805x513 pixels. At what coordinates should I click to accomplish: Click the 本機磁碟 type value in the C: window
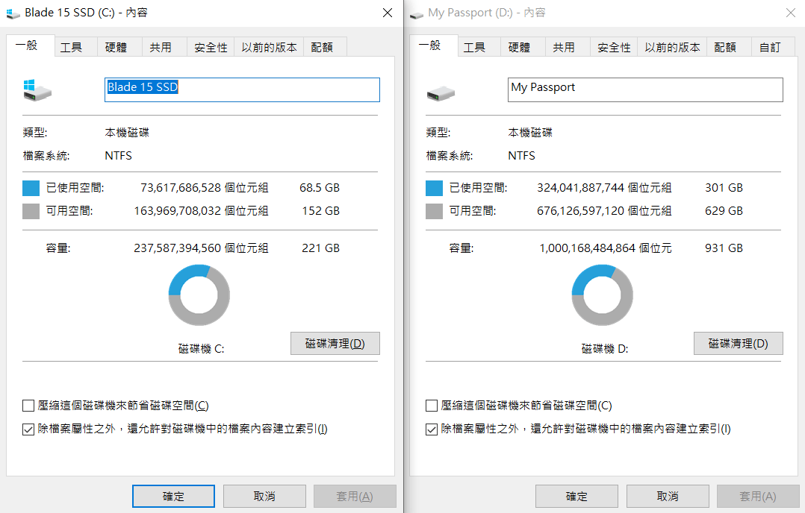(x=127, y=133)
